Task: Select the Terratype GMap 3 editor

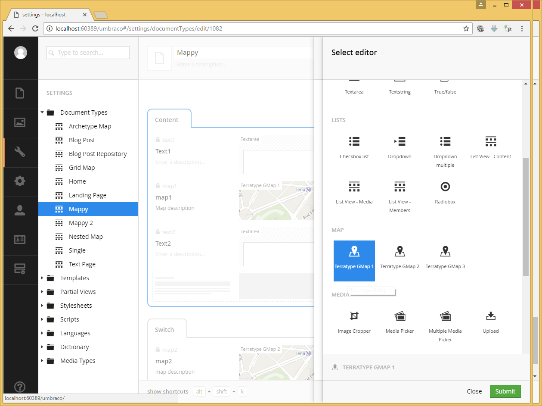Action: pyautogui.click(x=446, y=258)
